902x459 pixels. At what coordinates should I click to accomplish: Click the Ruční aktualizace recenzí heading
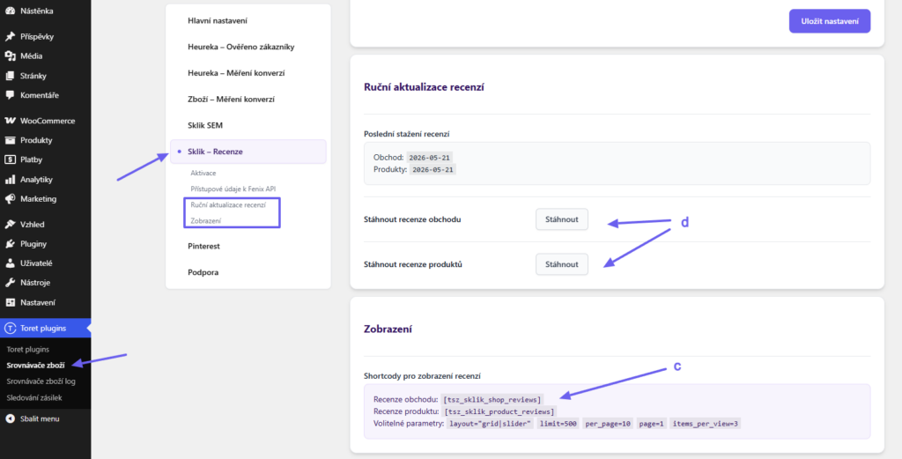(x=424, y=87)
